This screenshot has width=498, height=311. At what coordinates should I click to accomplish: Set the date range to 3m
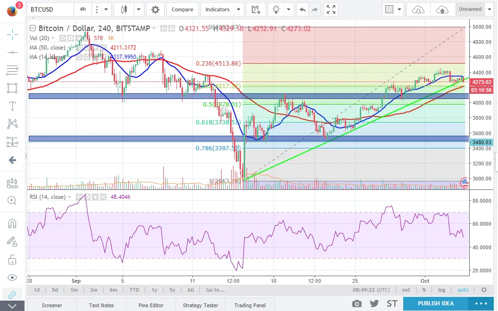tap(93, 290)
